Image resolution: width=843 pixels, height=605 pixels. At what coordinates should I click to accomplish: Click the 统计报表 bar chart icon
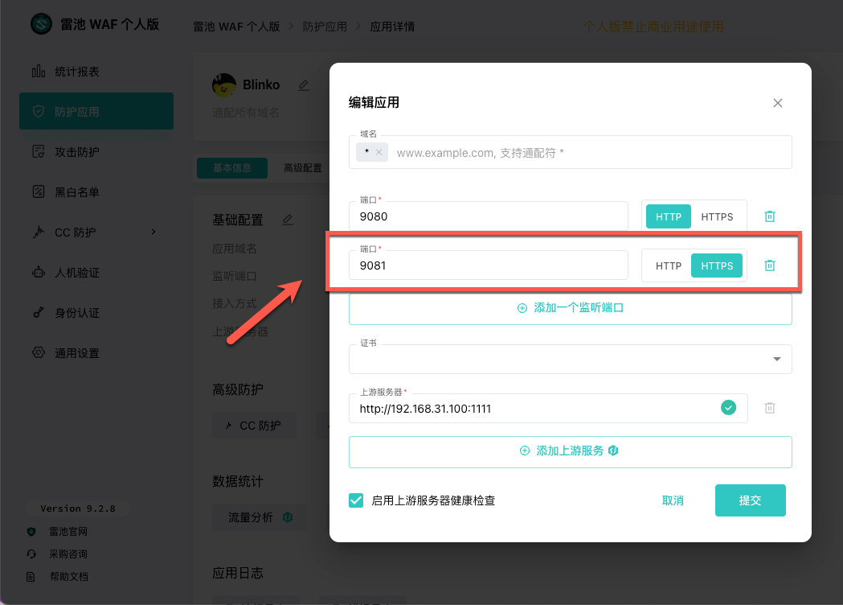tap(39, 71)
